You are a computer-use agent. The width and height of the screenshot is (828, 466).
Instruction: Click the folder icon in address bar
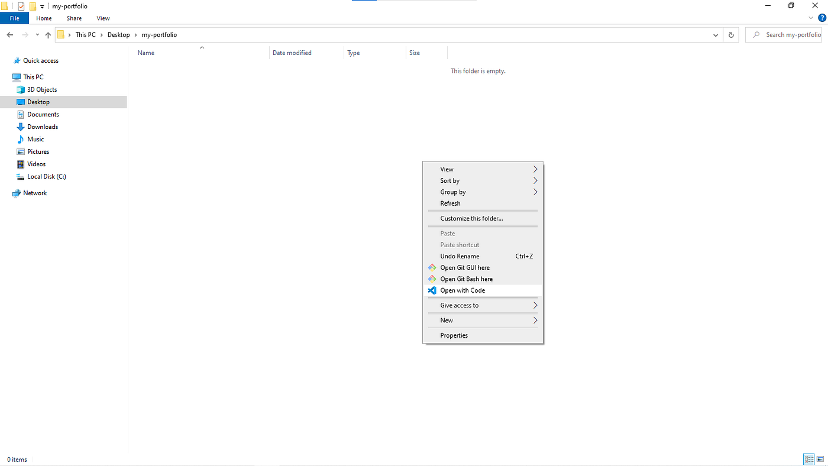coord(61,35)
